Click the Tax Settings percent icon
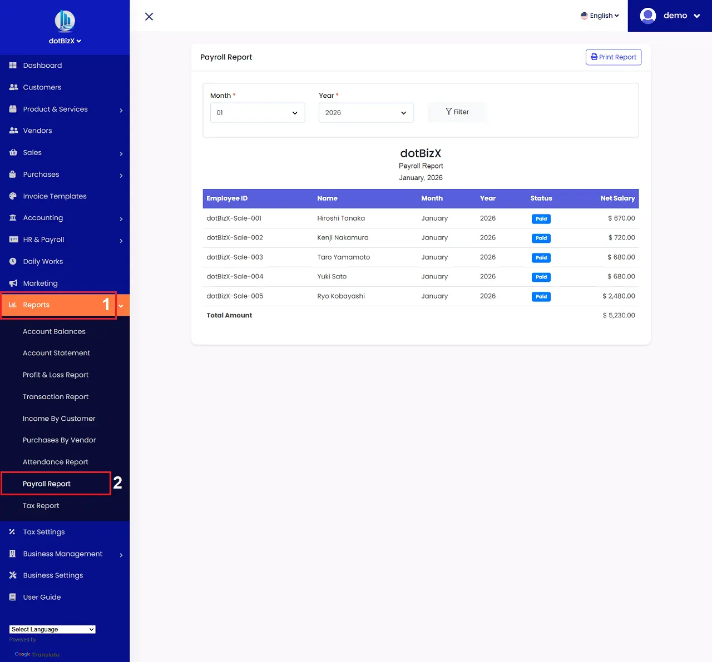 click(x=12, y=532)
